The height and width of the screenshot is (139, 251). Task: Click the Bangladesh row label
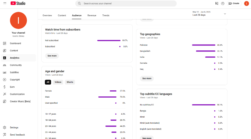(x=145, y=51)
